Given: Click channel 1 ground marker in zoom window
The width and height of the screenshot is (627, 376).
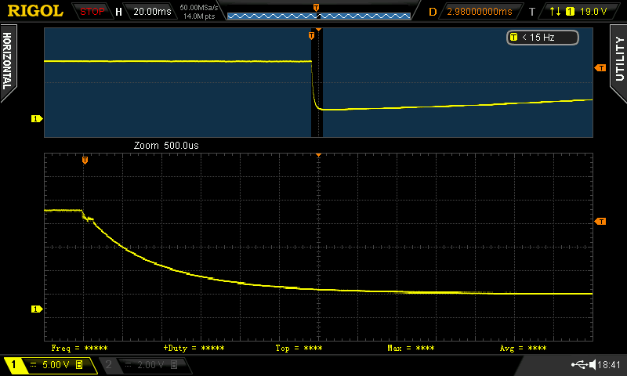Looking at the screenshot, I should pyautogui.click(x=37, y=309).
